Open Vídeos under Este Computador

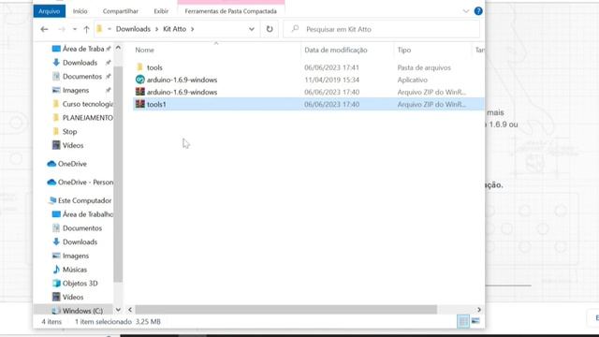click(73, 297)
